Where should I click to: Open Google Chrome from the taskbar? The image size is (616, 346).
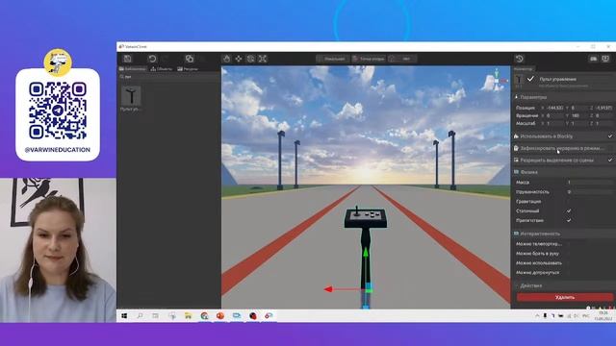(204, 316)
